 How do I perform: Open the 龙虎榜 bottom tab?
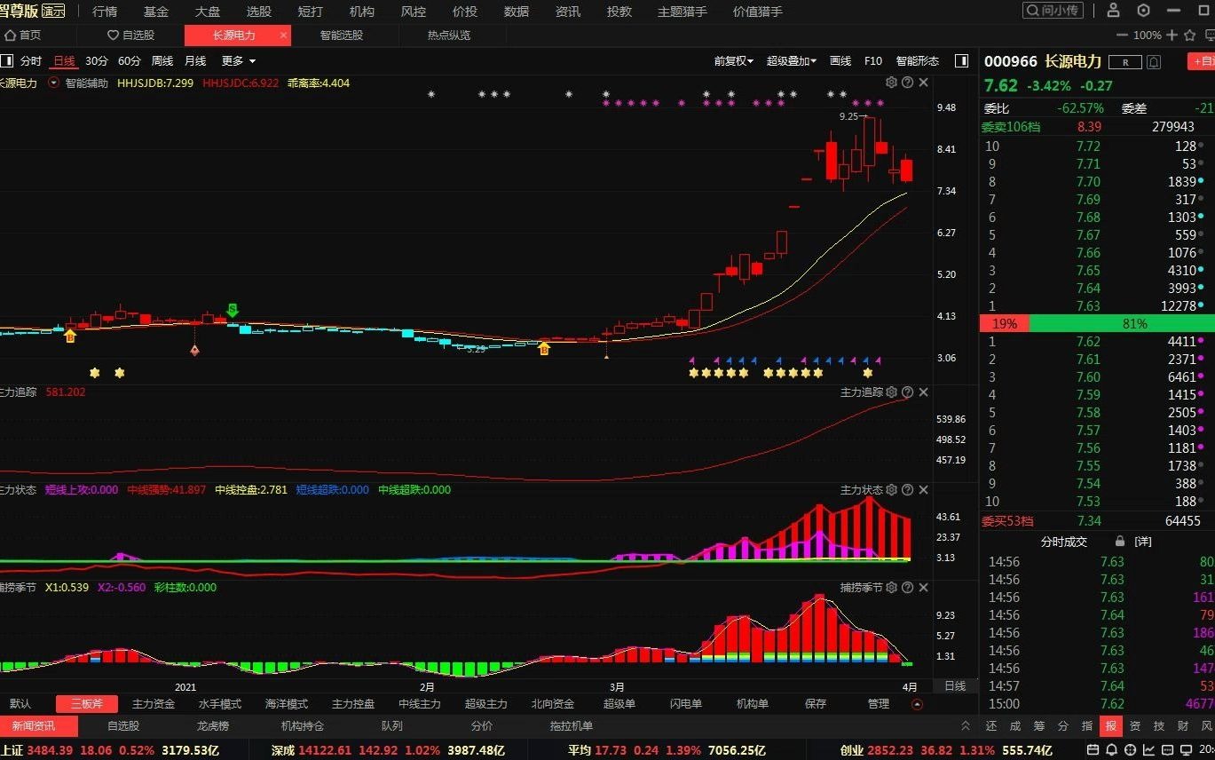pyautogui.click(x=213, y=726)
